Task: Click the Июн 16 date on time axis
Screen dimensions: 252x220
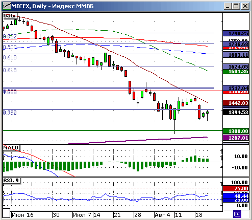Action: point(22,215)
